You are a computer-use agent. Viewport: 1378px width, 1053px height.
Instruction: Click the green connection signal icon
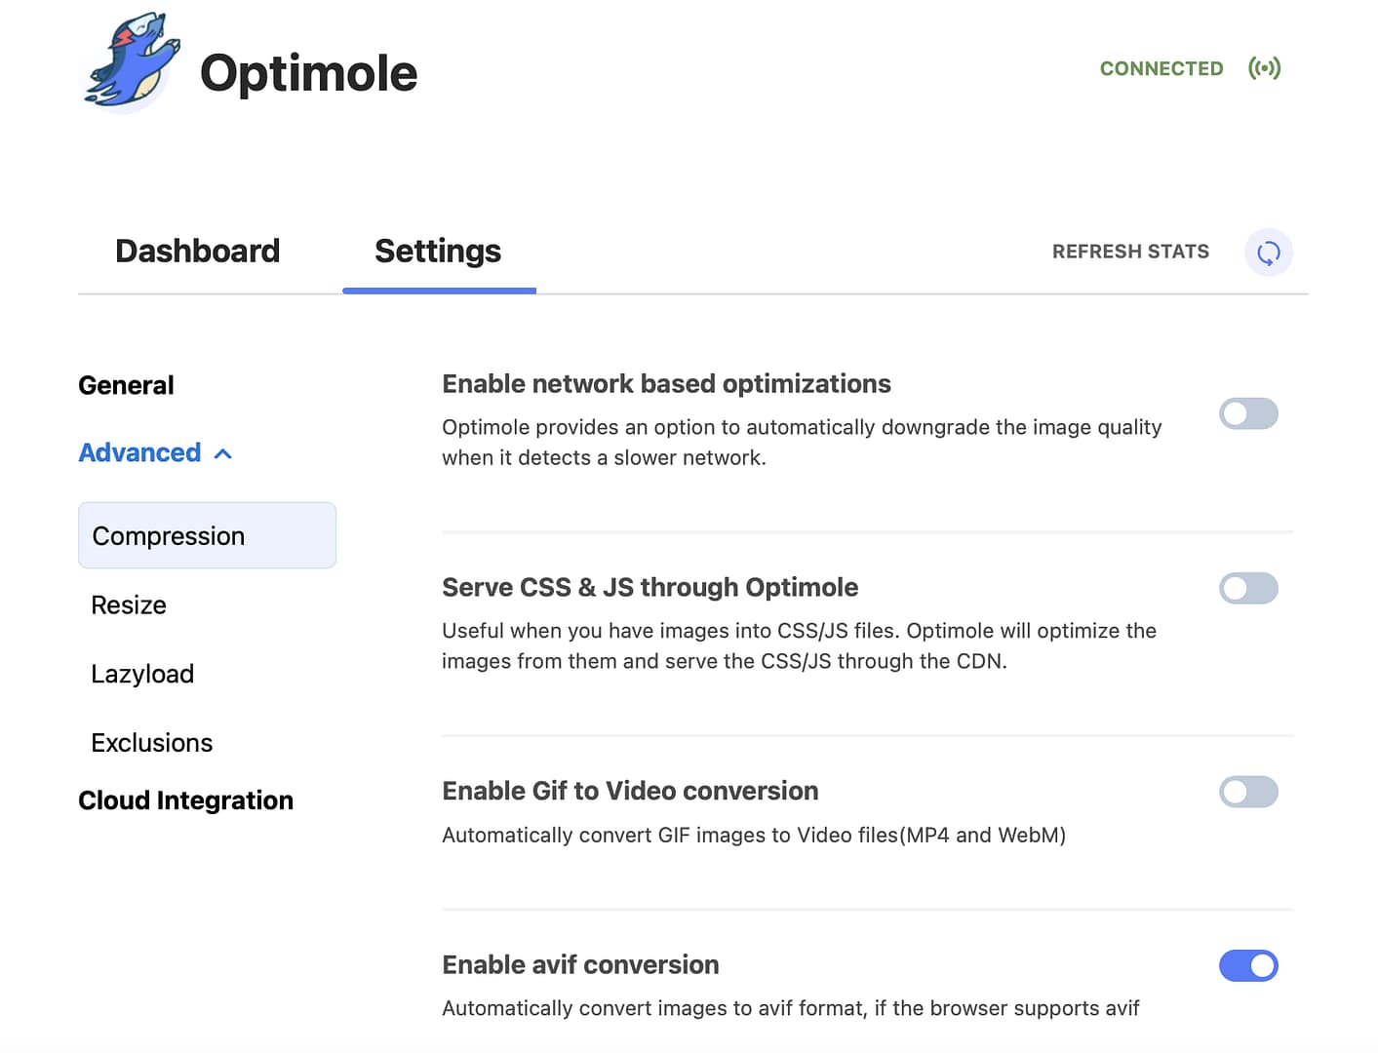point(1265,67)
